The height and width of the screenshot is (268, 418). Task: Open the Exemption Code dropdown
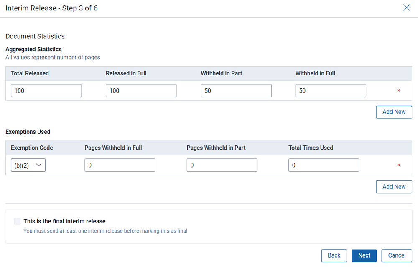pyautogui.click(x=28, y=165)
